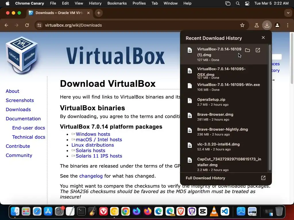The height and width of the screenshot is (220, 294).
Task: Close the Downloads – Oracle VM tab
Action: click(88, 13)
